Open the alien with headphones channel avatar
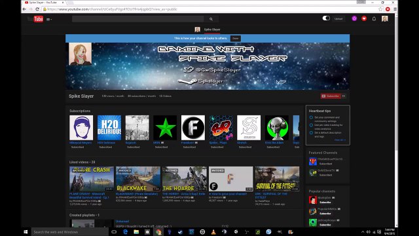The width and height of the screenshot is (419, 236). click(277, 128)
